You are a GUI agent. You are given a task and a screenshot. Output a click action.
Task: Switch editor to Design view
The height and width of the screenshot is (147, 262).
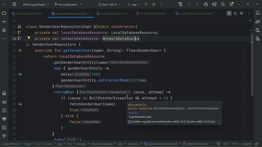pyautogui.click(x=241, y=13)
